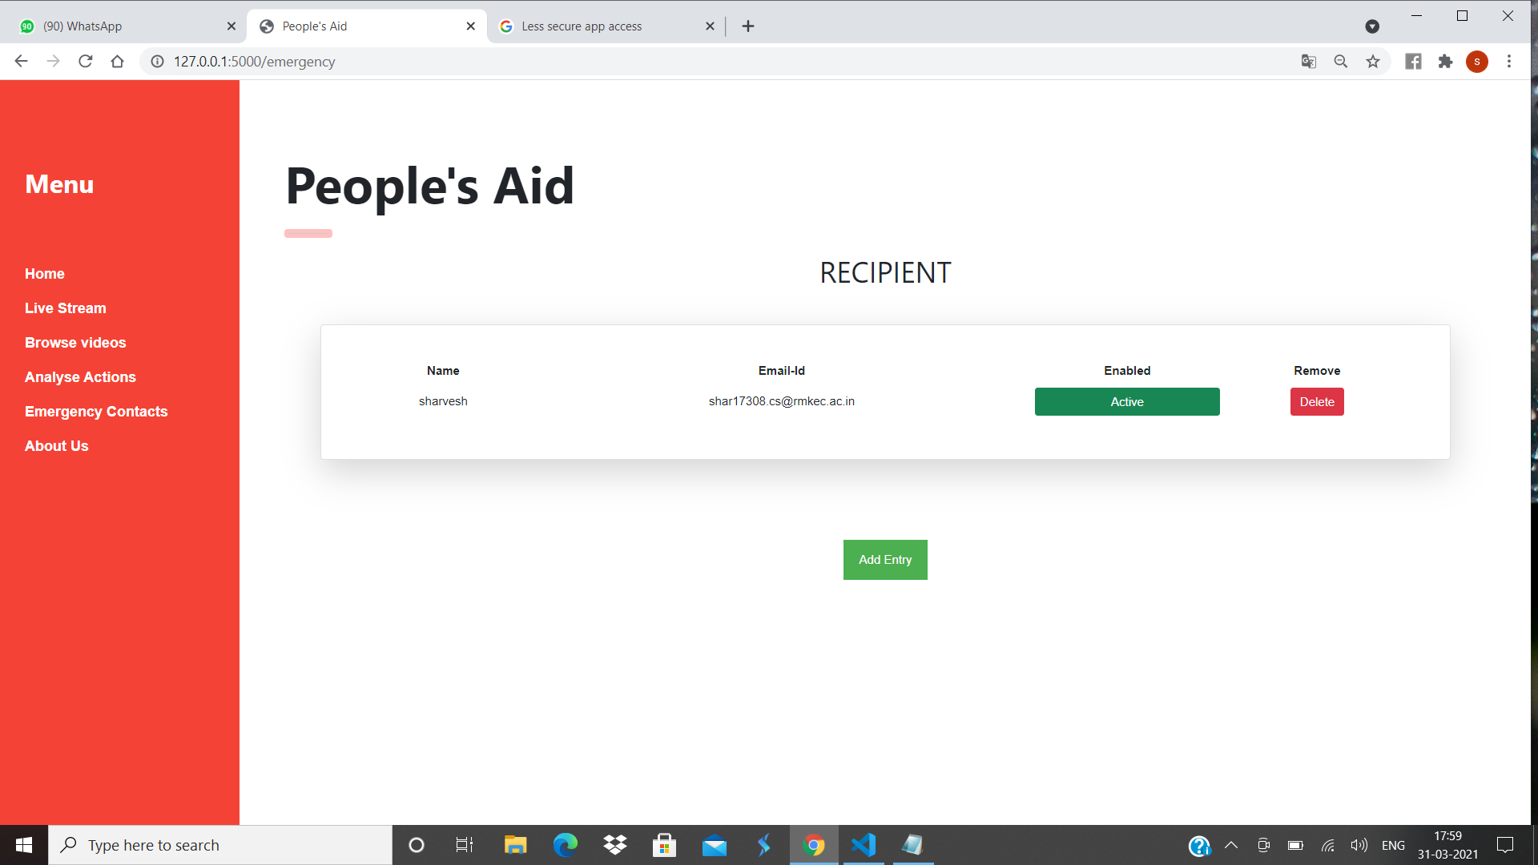Reload the current page
Viewport: 1538px width, 865px height.
point(86,62)
